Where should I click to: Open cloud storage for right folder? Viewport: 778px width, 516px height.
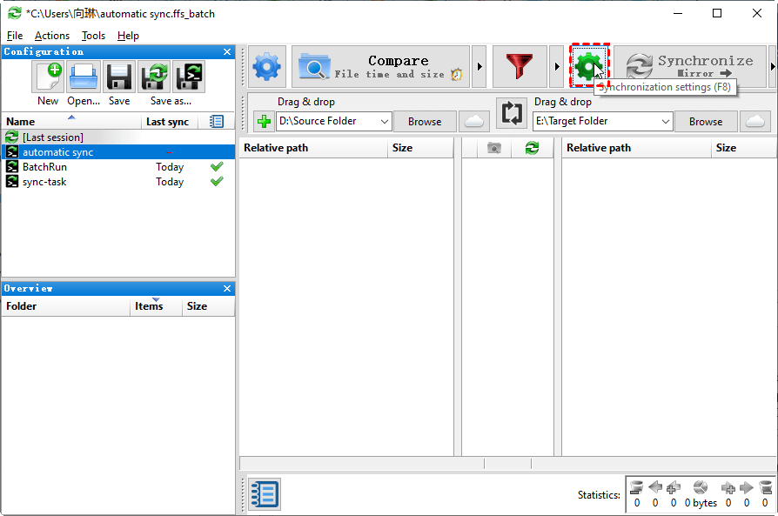click(x=755, y=122)
